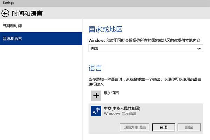Click the 添加语言 label

tap(111, 93)
